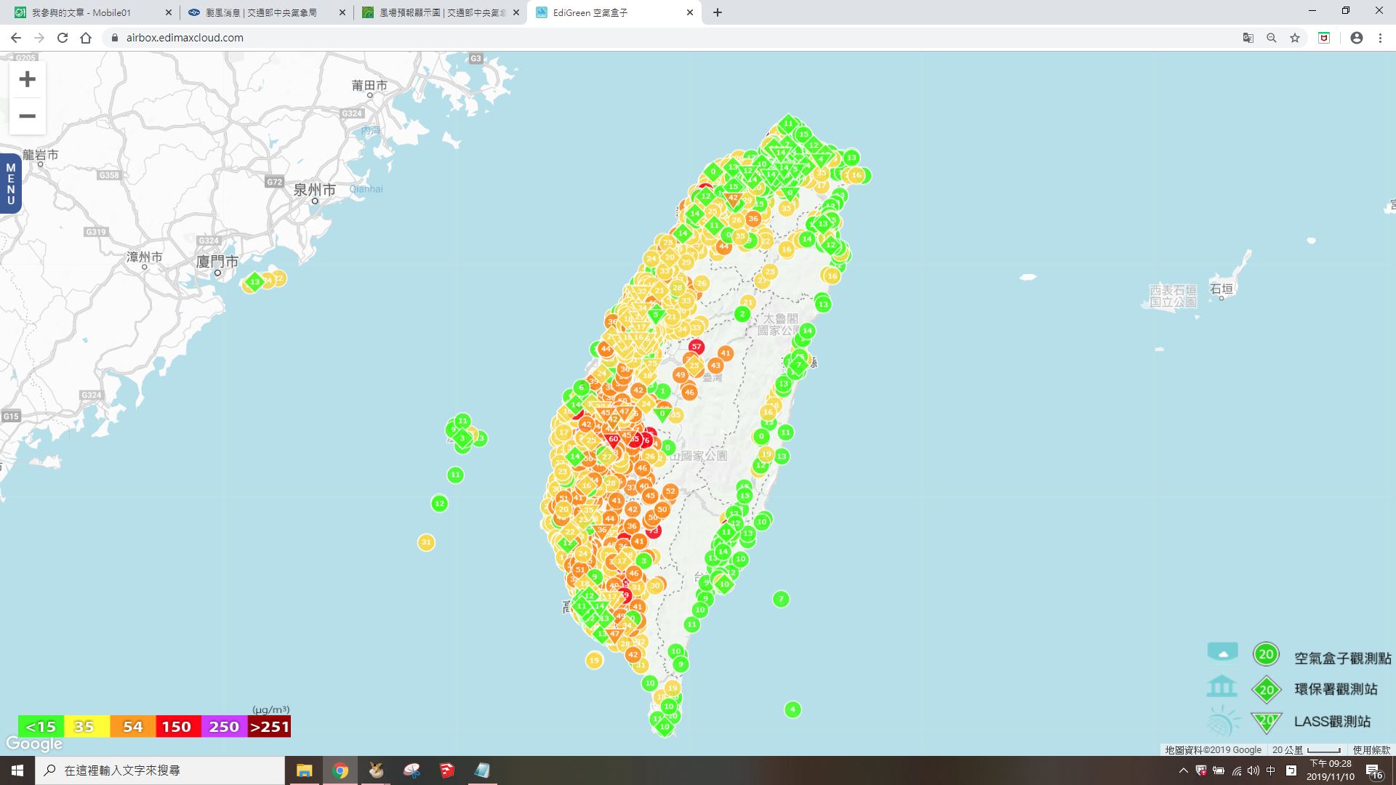Go back to the previous page
The width and height of the screenshot is (1396, 785).
pyautogui.click(x=16, y=38)
